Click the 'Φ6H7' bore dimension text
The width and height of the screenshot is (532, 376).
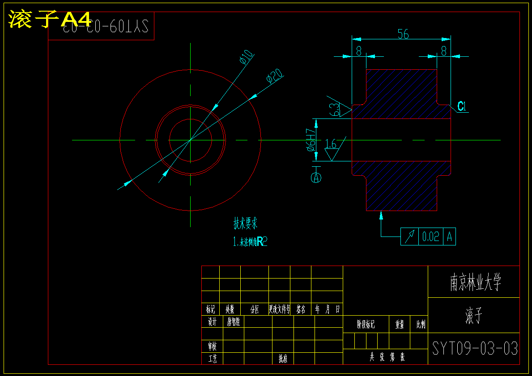click(311, 139)
